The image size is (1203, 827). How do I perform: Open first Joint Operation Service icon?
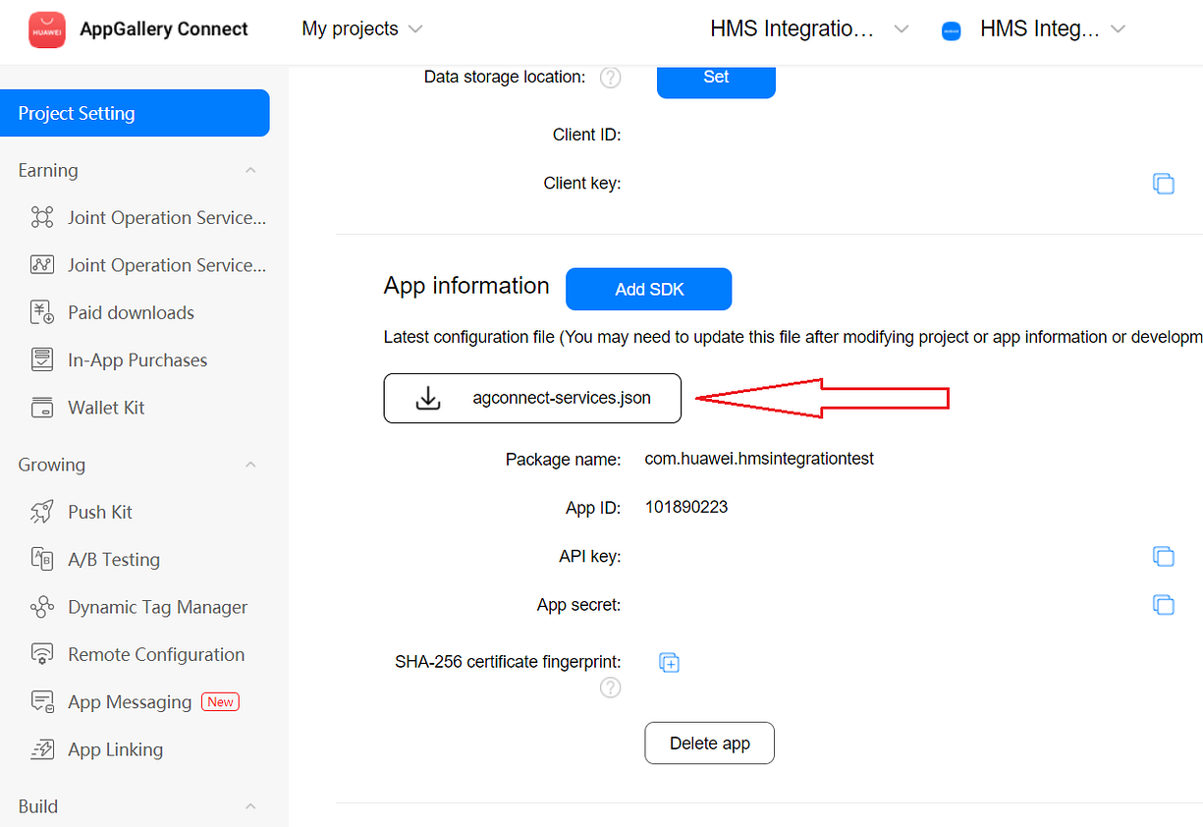42,217
